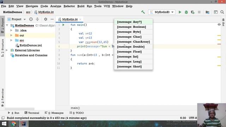Open Project panel settings gear
The height and width of the screenshot is (127, 226).
click(46, 19)
